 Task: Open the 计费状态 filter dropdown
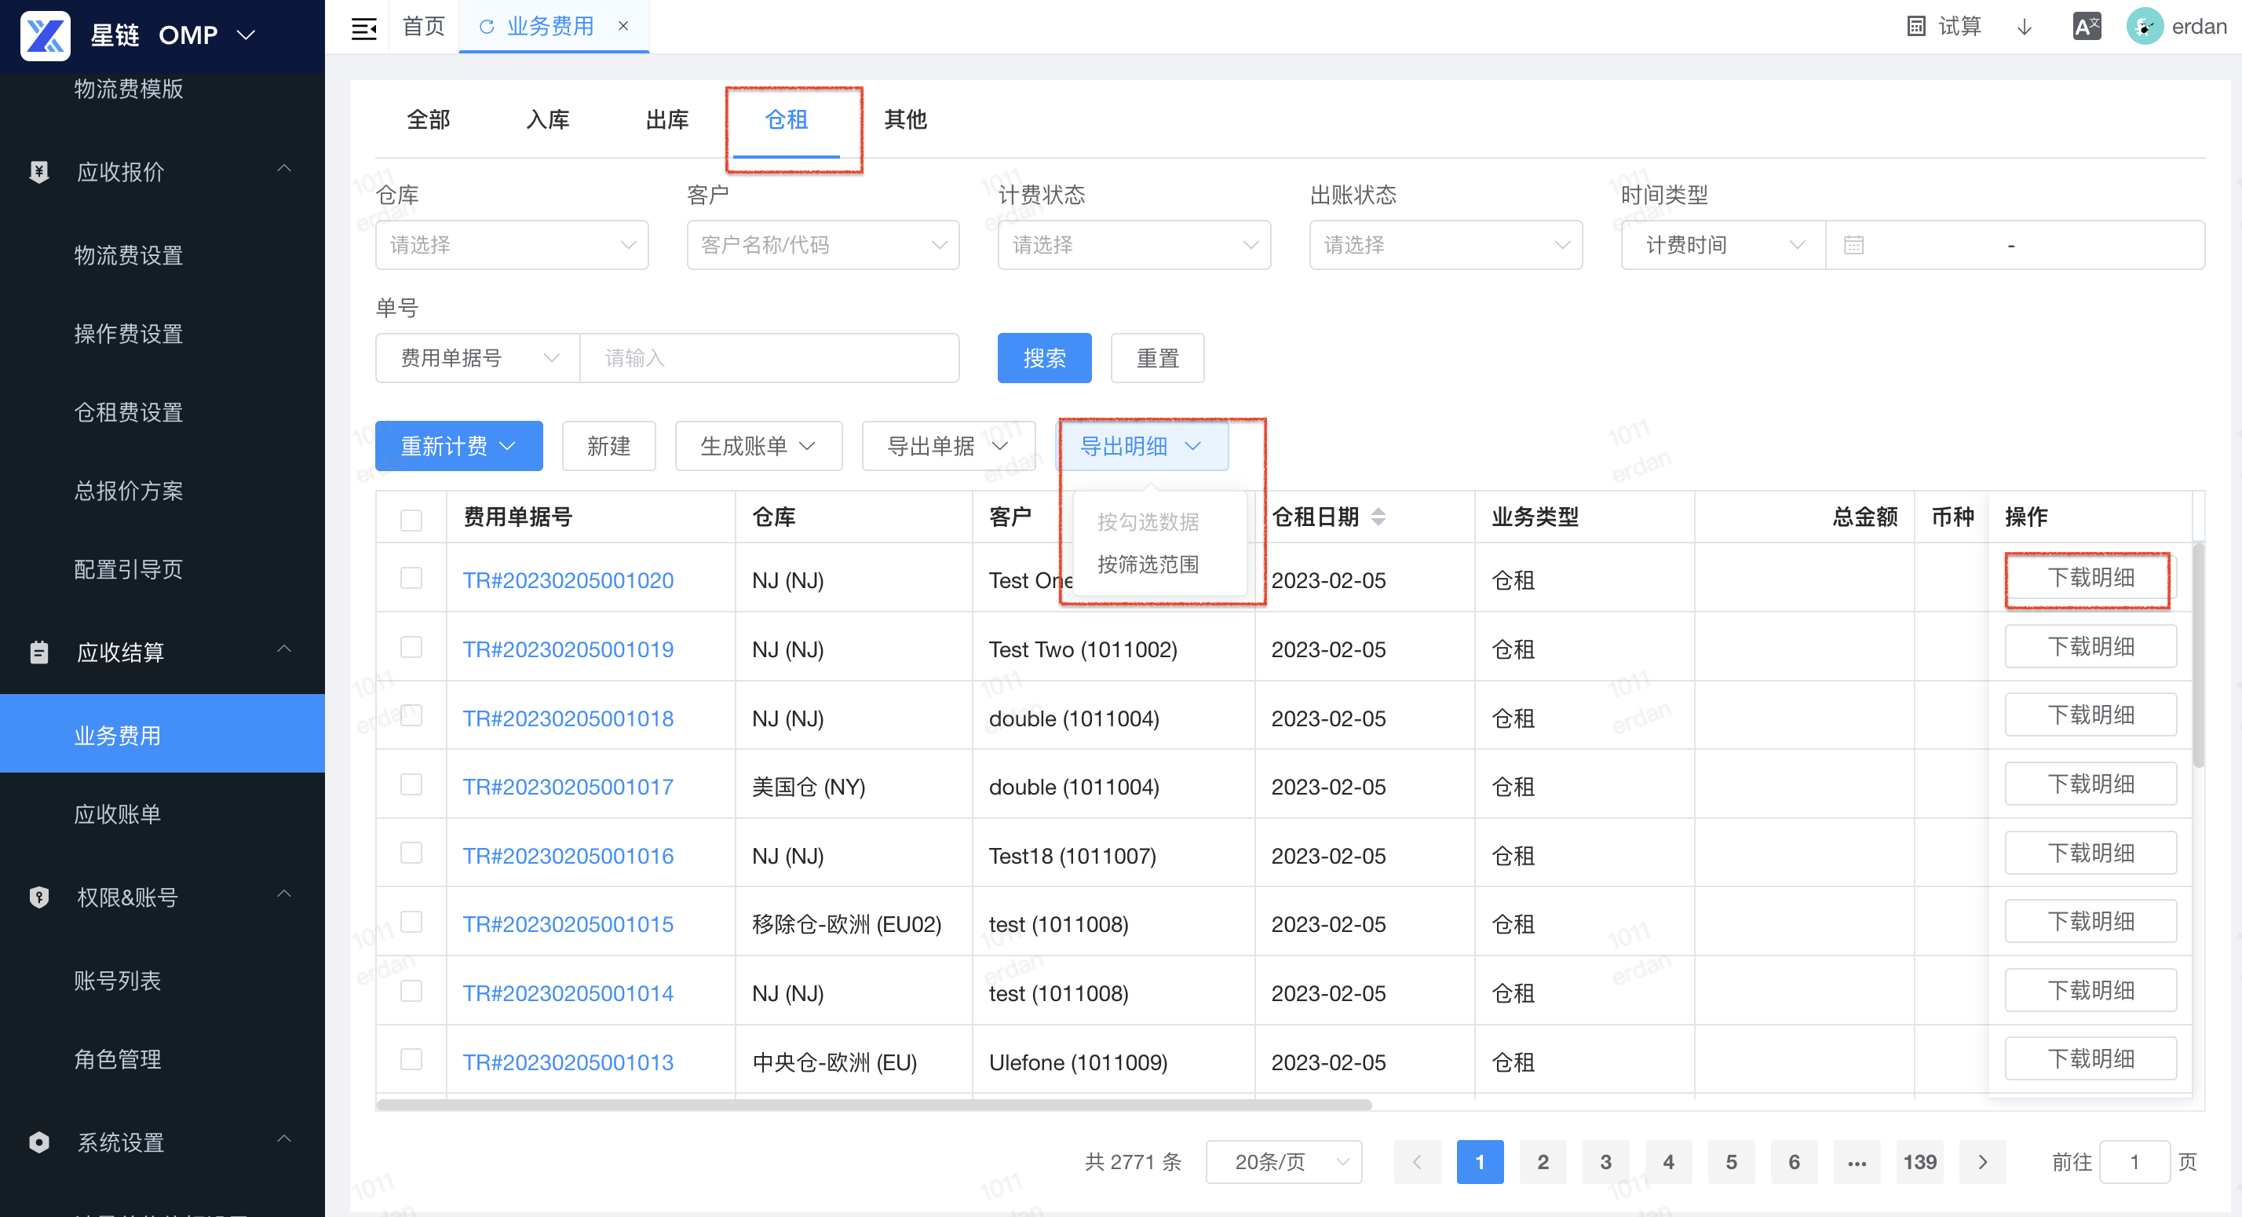1134,246
